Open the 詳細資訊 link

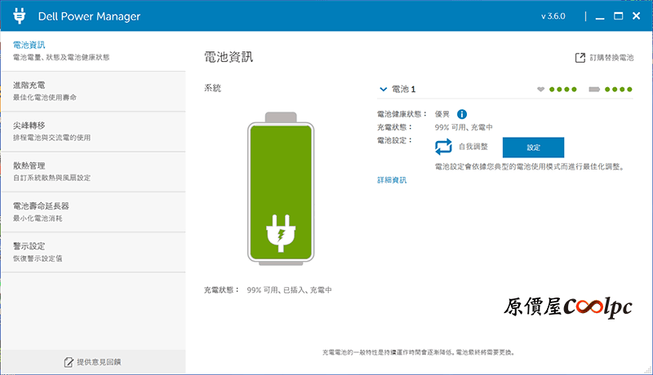click(392, 180)
